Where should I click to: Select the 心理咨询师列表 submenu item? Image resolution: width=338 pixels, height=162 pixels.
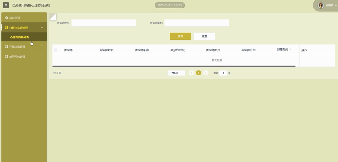(20, 37)
